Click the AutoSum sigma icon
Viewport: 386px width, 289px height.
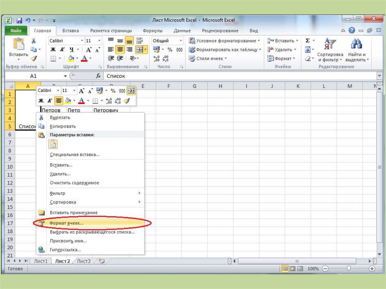(308, 41)
